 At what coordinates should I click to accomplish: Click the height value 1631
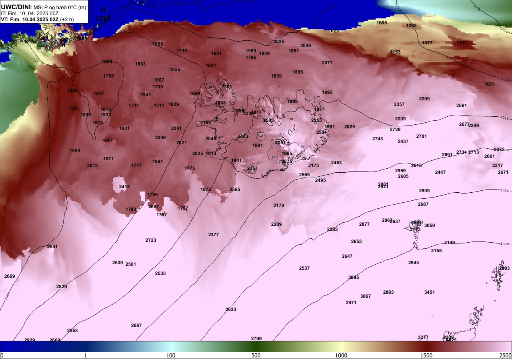tap(216, 54)
